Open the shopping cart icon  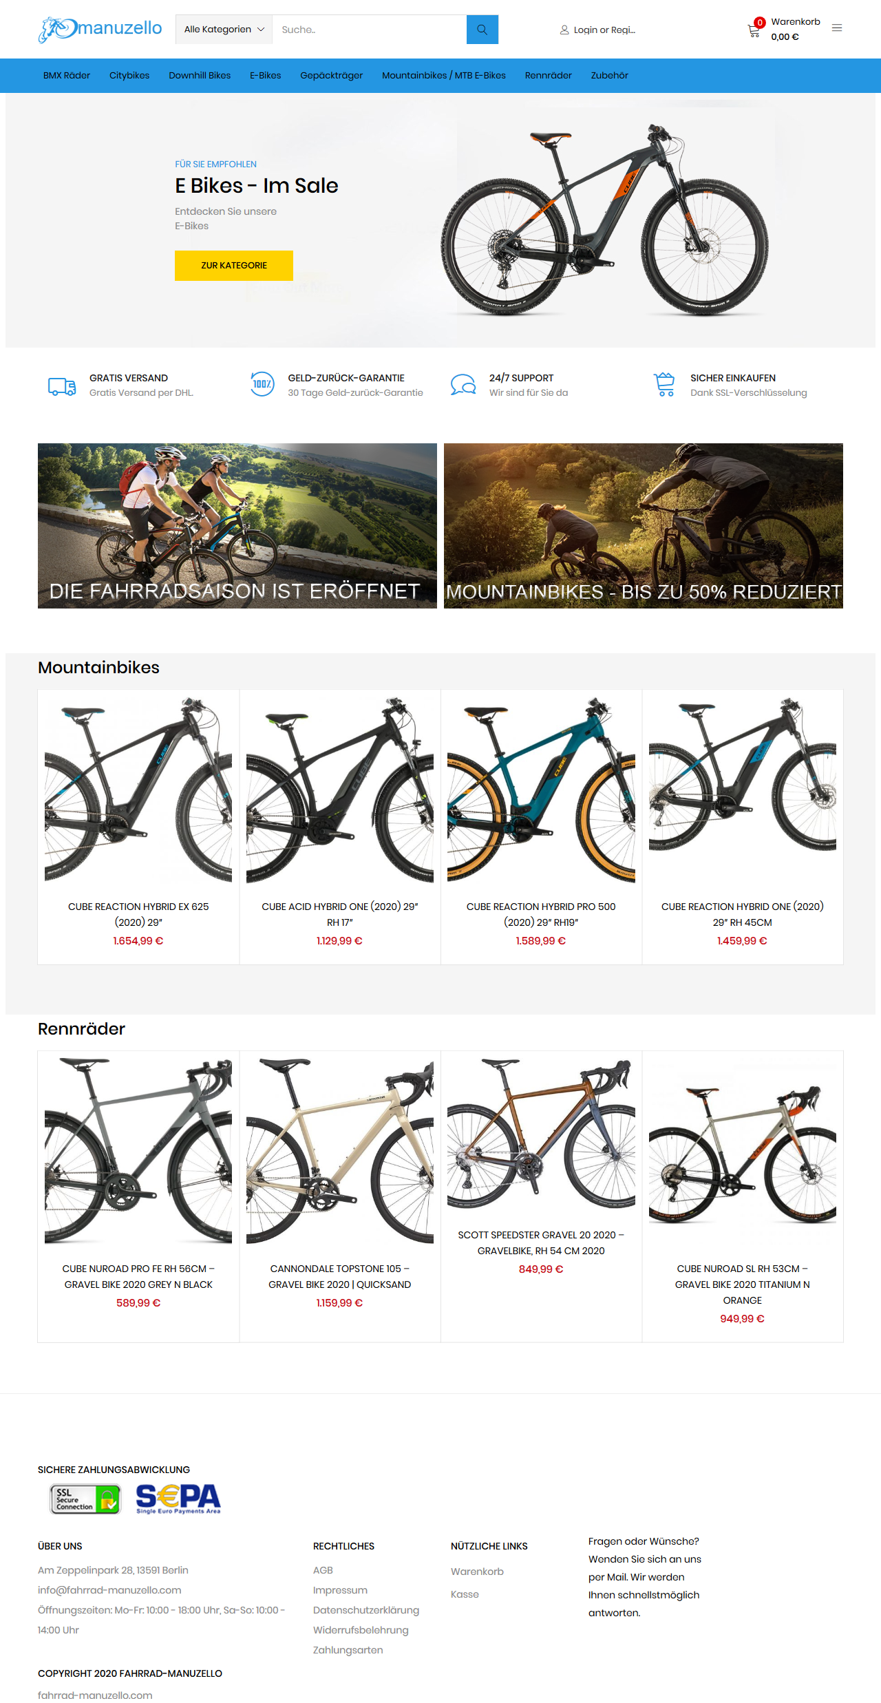(754, 30)
